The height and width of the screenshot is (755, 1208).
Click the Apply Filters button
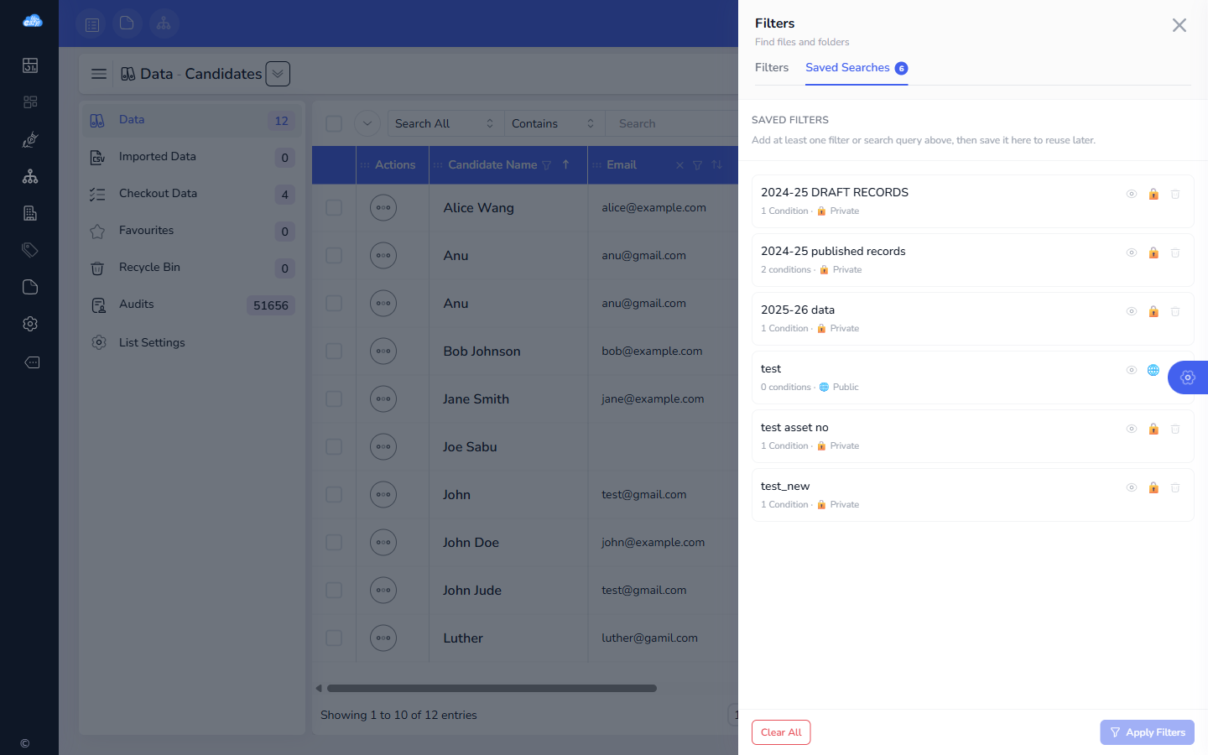(x=1148, y=732)
